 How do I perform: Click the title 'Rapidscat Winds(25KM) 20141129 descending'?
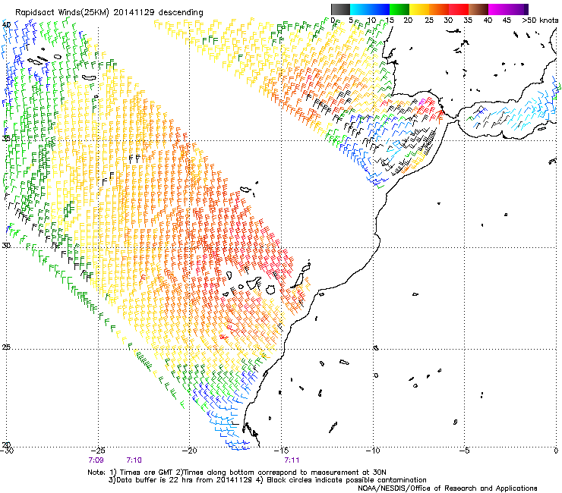[109, 13]
